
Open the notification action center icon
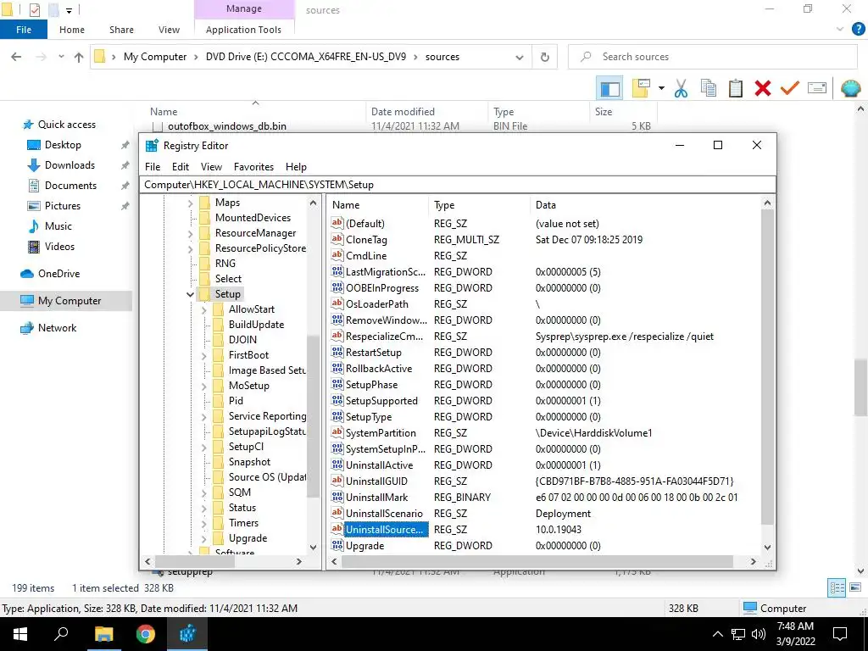840,634
